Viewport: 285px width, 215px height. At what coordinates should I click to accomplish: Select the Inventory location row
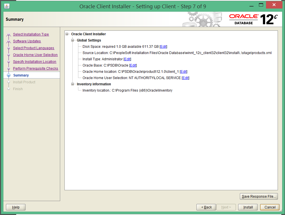tap(127, 90)
